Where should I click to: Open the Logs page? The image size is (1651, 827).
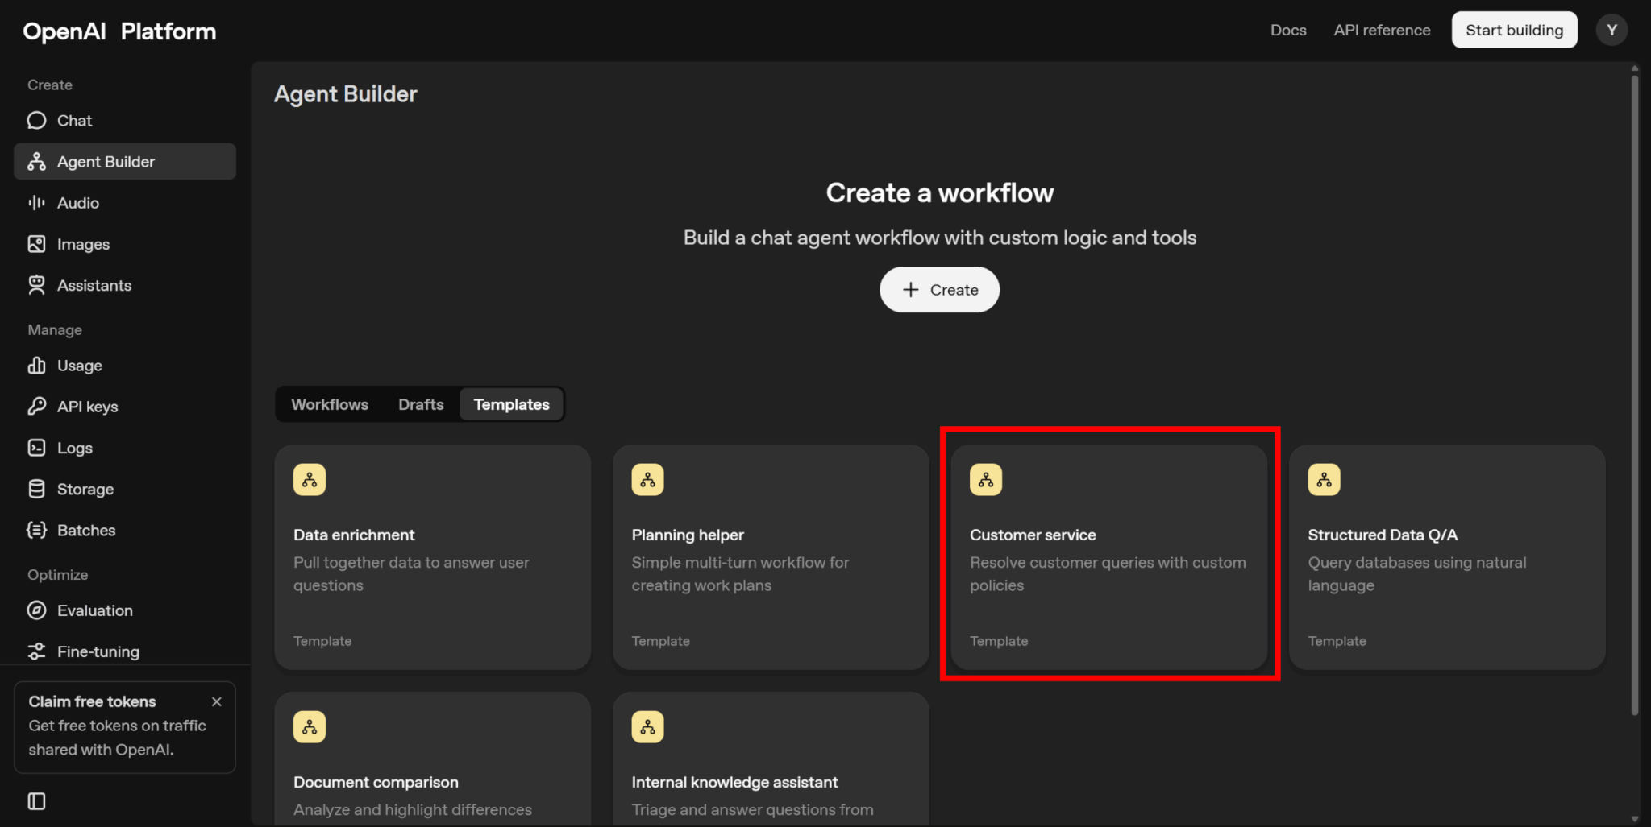[74, 448]
